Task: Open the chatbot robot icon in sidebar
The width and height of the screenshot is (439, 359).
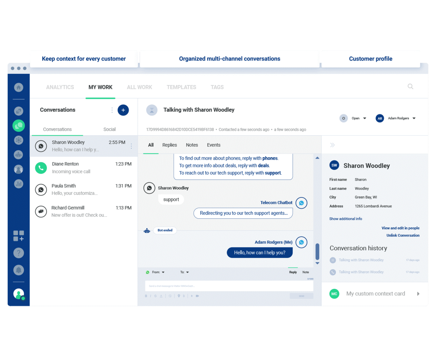Action: pyautogui.click(x=19, y=155)
